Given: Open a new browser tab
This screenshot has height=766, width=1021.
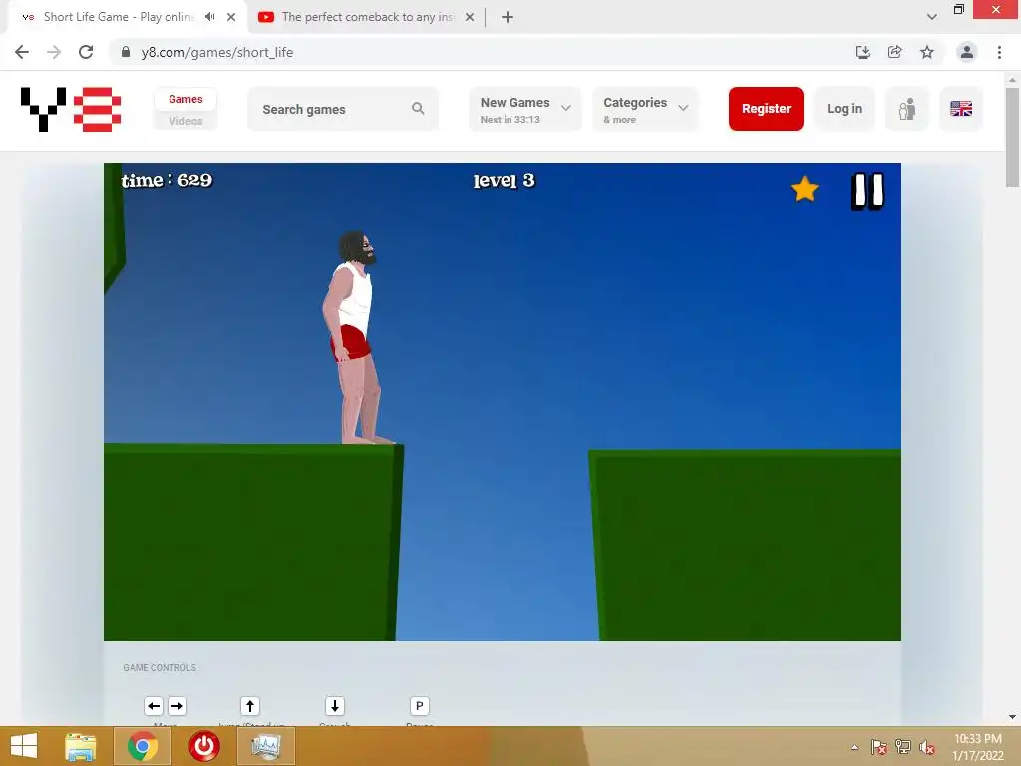Looking at the screenshot, I should point(508,17).
